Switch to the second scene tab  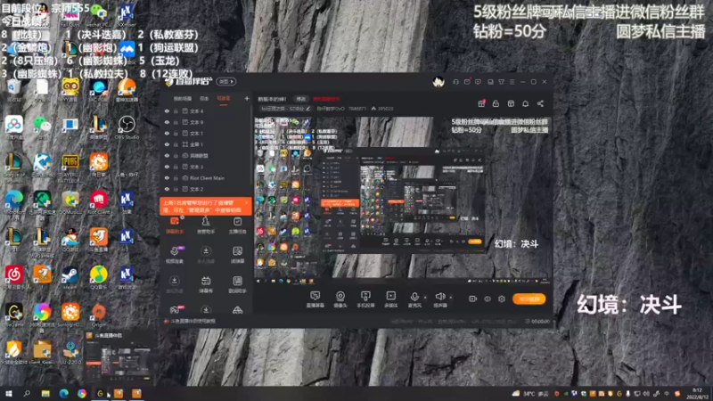click(x=204, y=99)
